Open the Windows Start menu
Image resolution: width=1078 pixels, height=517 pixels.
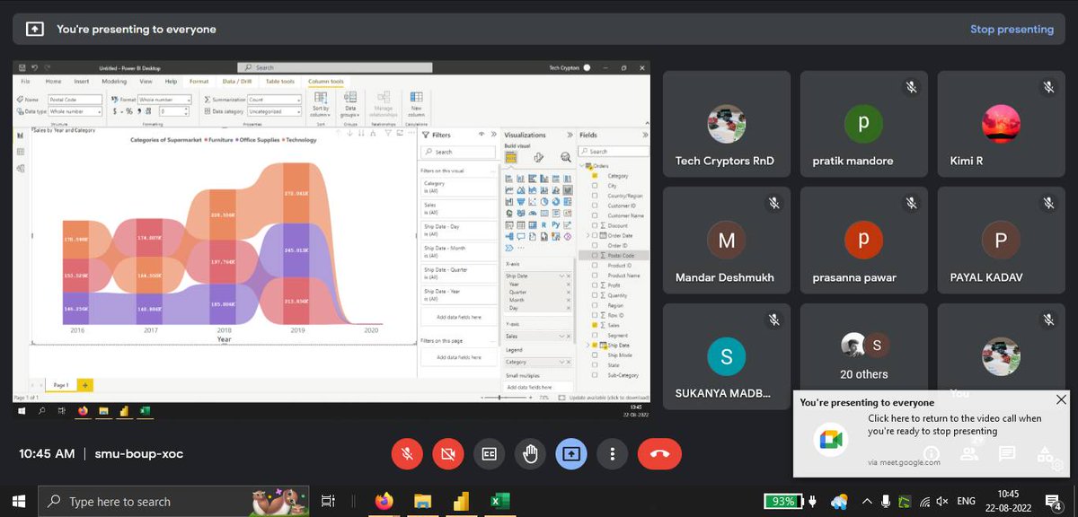(19, 501)
